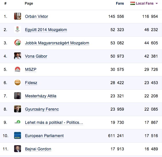
Task: Click the Bajnai Gordon profile picture
Action: [x=18, y=149]
